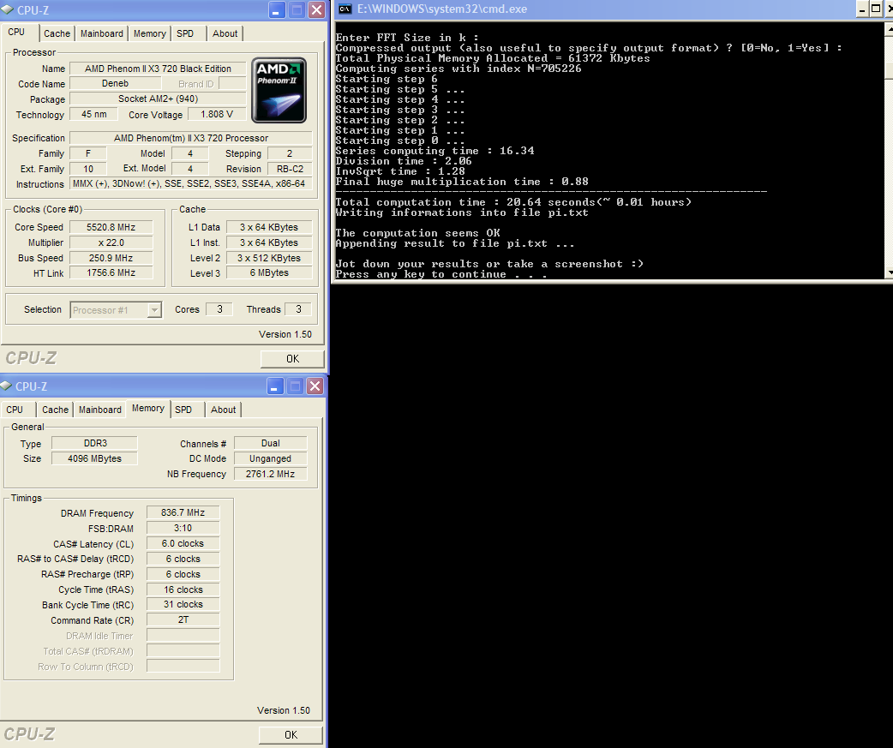Minimize the cmd.exe window
This screenshot has height=748, width=893.
pos(861,9)
